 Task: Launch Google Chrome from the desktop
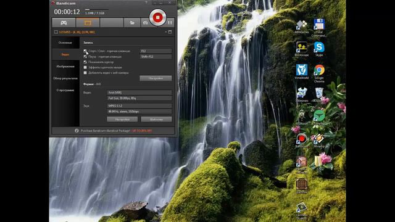pos(319,73)
